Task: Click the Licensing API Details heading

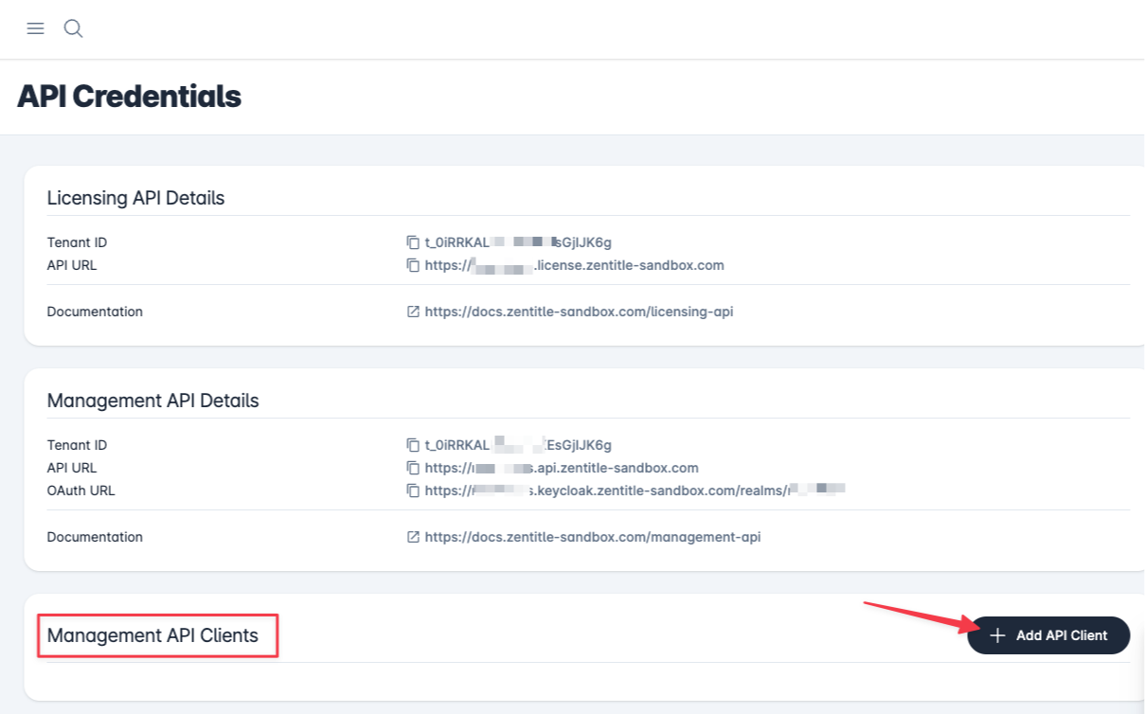Action: 135,198
